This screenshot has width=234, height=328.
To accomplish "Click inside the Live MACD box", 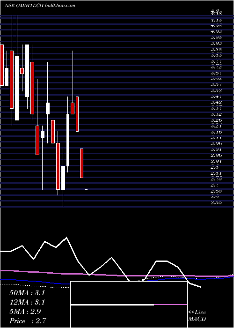I will tap(129, 305).
